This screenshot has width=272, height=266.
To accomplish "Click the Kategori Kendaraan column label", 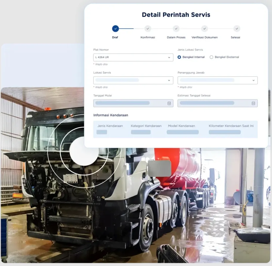I will (146, 126).
